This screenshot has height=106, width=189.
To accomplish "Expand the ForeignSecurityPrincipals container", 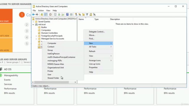I will (36, 36).
